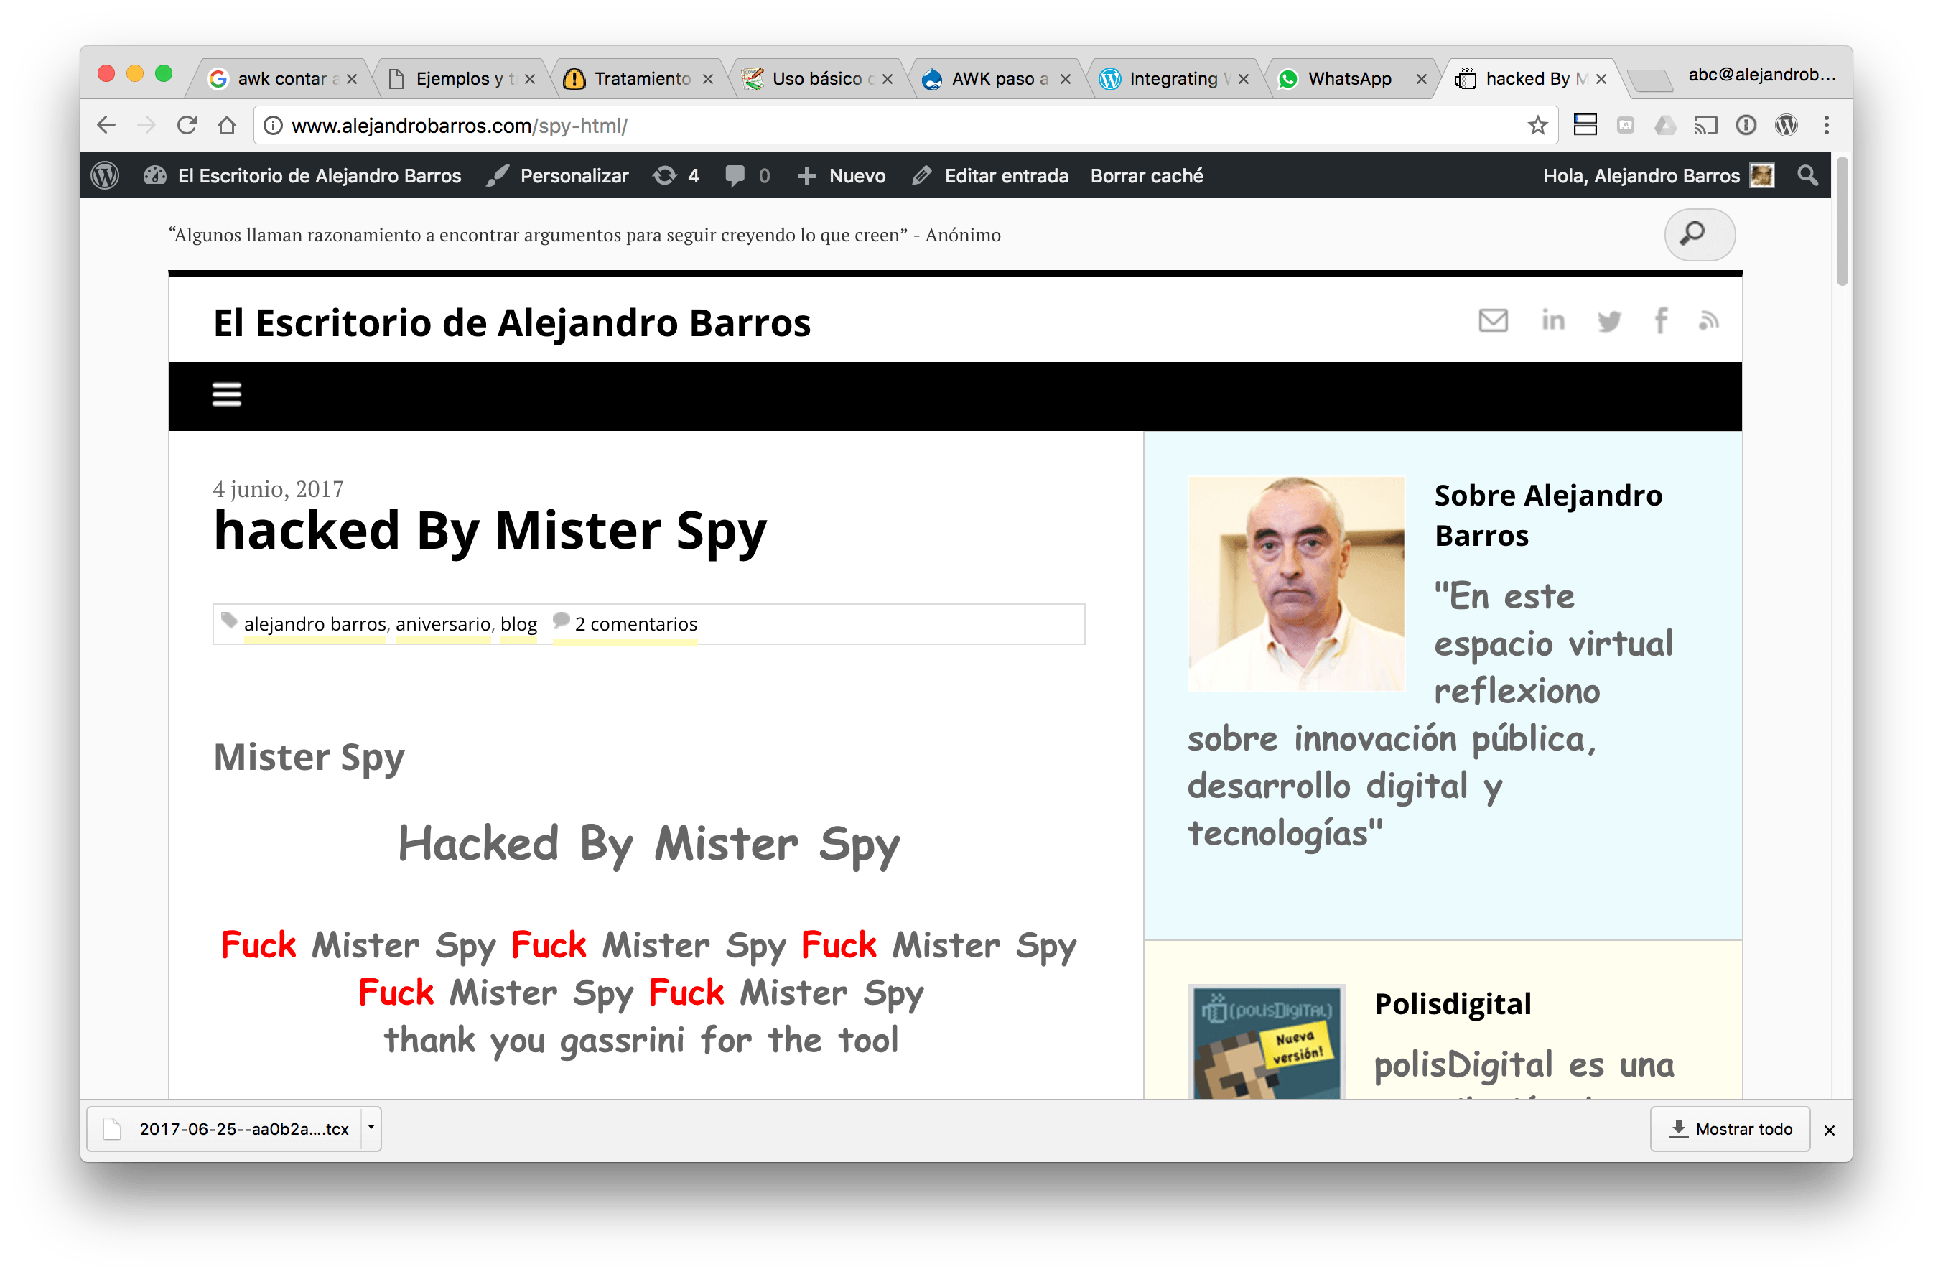The height and width of the screenshot is (1277, 1933).
Task: Expand the browser tab for Integrating
Action: pyautogui.click(x=1168, y=80)
